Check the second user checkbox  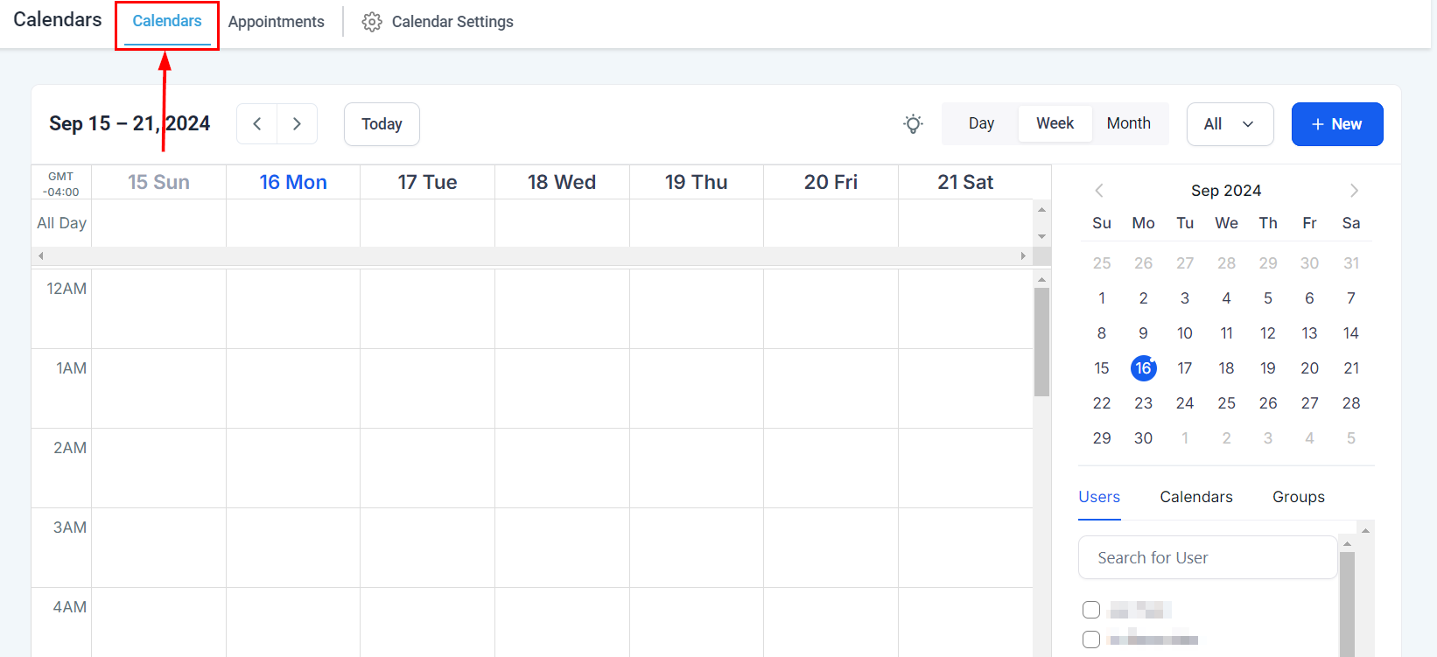point(1091,640)
